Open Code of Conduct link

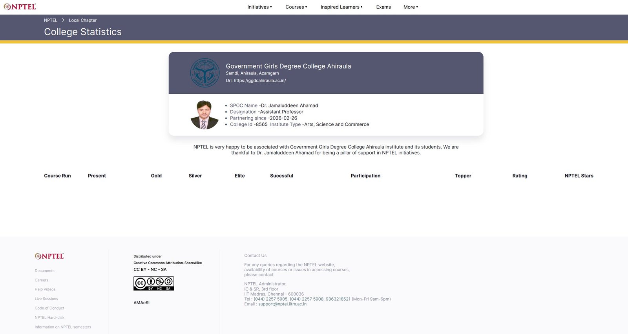click(x=49, y=308)
